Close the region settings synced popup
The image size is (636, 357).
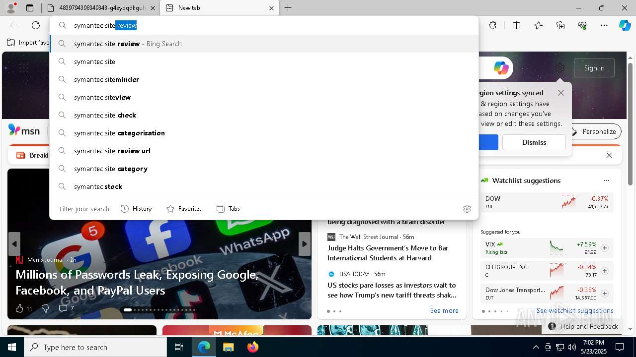coord(561,93)
